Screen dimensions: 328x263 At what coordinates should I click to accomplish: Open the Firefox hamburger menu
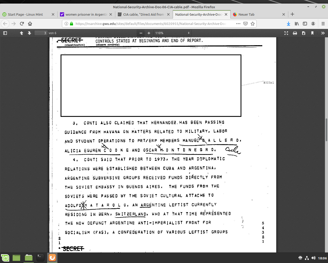(323, 24)
